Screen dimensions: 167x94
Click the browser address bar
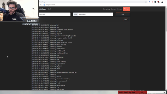coord(92,2)
